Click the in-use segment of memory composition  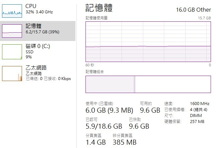pos(110,84)
